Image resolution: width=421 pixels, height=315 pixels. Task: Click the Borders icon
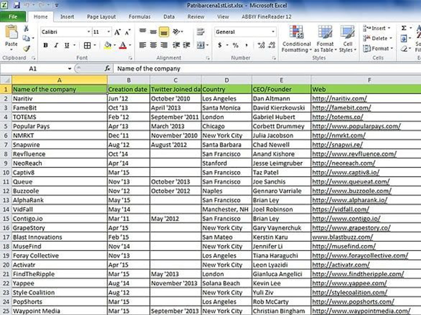point(87,45)
